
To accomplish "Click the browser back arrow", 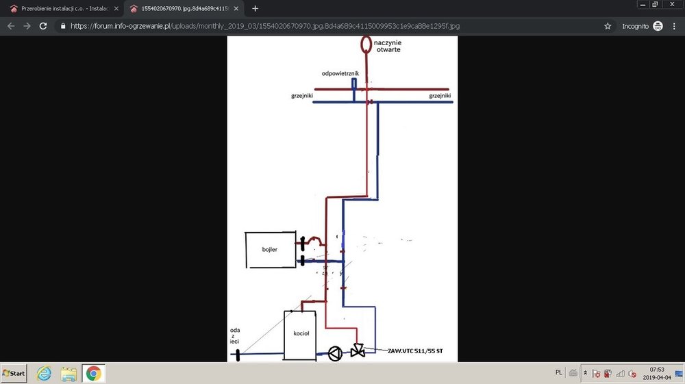I will tap(11, 26).
